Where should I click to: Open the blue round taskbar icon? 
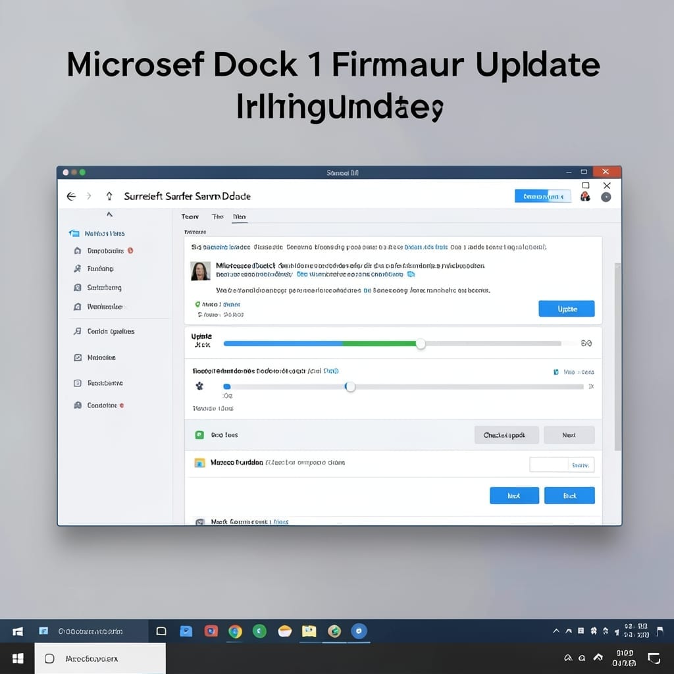click(x=359, y=631)
